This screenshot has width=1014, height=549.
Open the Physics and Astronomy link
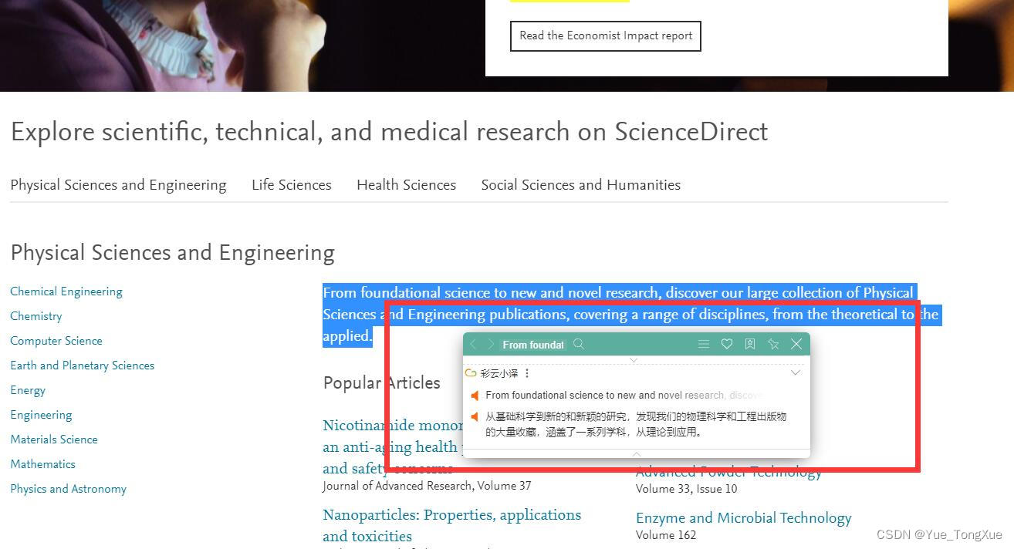[x=69, y=489]
